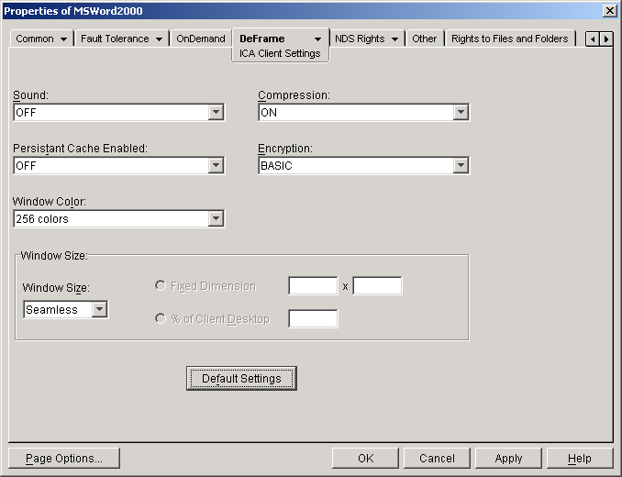Select the % of Client Desktop option
Screen dimensions: 622x477
161,318
